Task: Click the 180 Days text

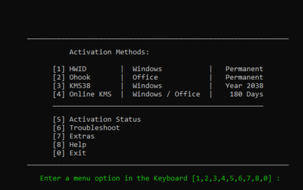Action: point(246,94)
